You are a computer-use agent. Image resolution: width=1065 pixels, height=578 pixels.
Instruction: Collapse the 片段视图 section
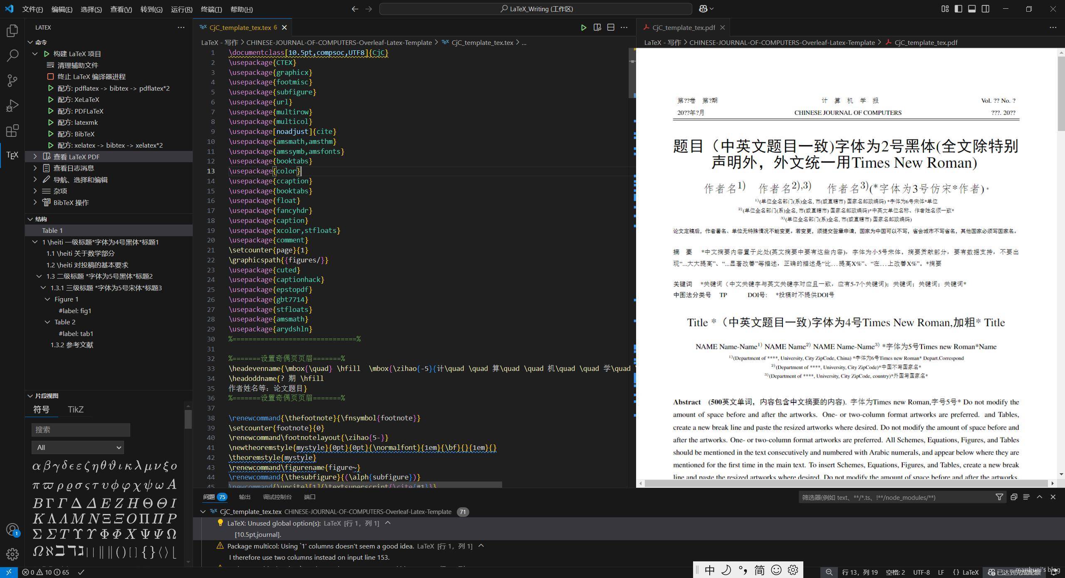[30, 396]
